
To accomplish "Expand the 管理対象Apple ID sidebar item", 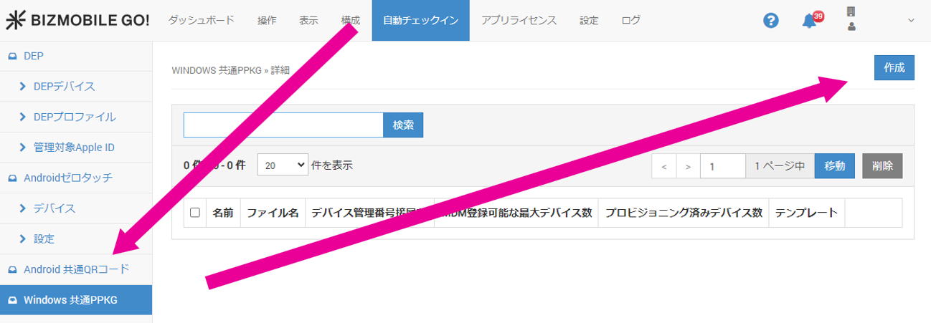I will (x=23, y=148).
